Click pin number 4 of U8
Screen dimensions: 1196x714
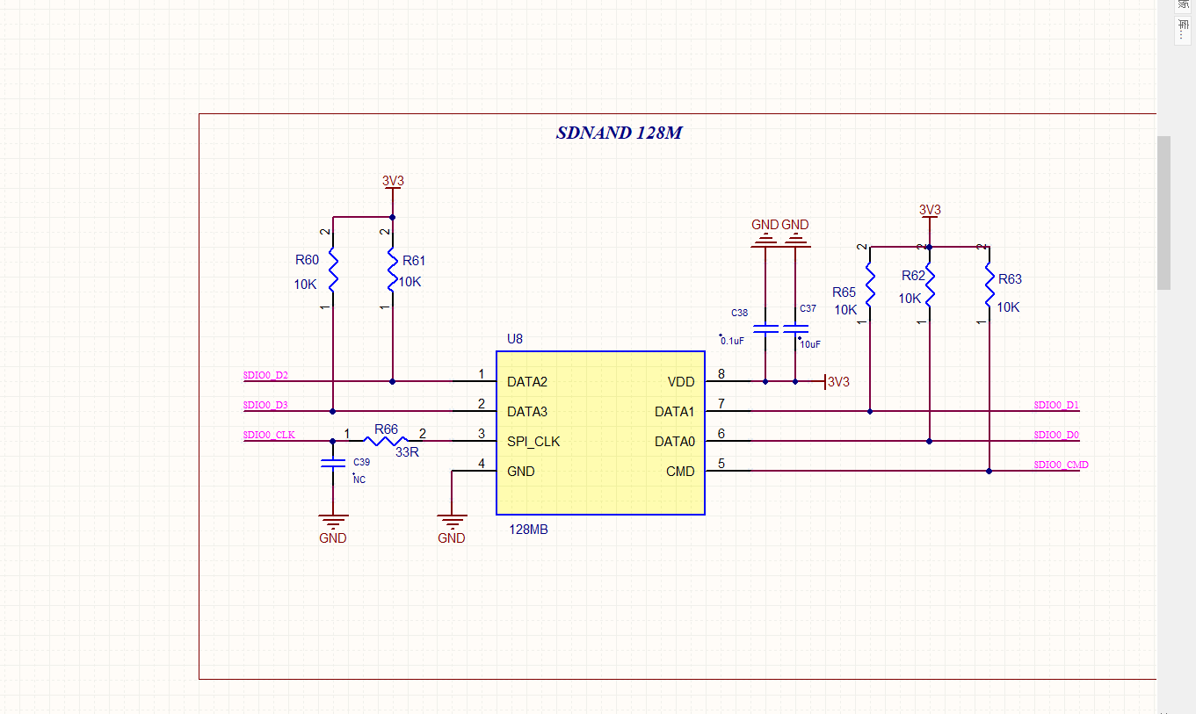click(x=481, y=464)
